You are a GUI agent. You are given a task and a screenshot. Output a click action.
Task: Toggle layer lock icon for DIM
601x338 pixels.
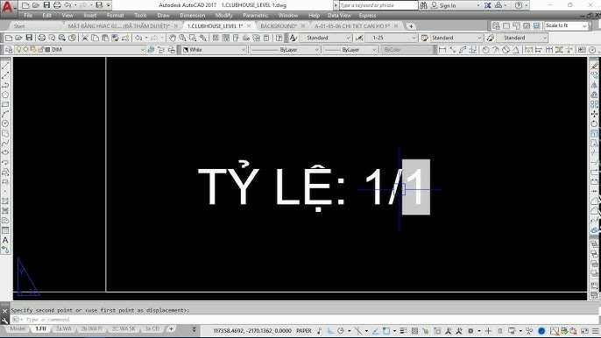[40, 50]
